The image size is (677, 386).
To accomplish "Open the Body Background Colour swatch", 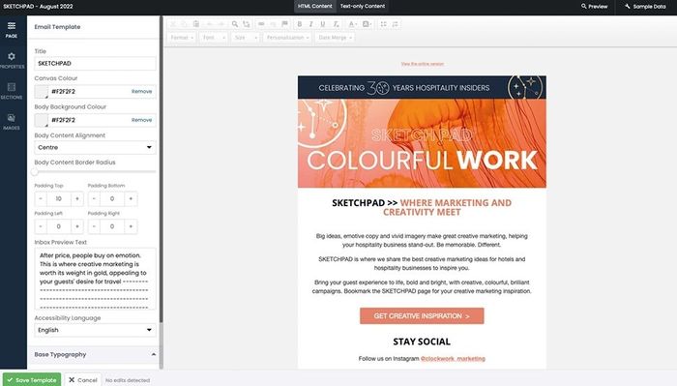I will (x=42, y=120).
